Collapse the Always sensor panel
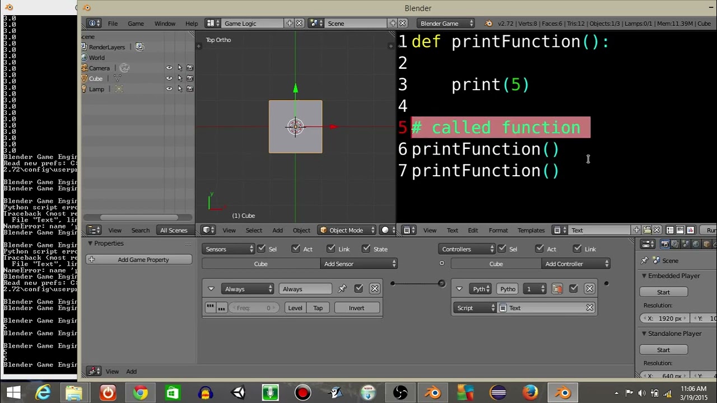 (x=211, y=289)
